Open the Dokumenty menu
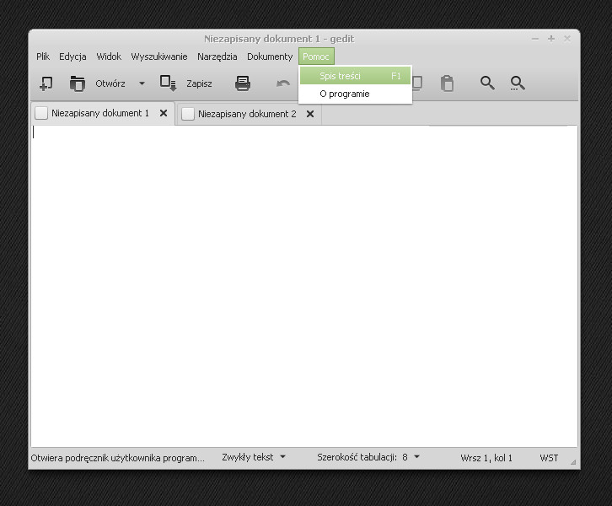The height and width of the screenshot is (506, 612). coord(270,57)
